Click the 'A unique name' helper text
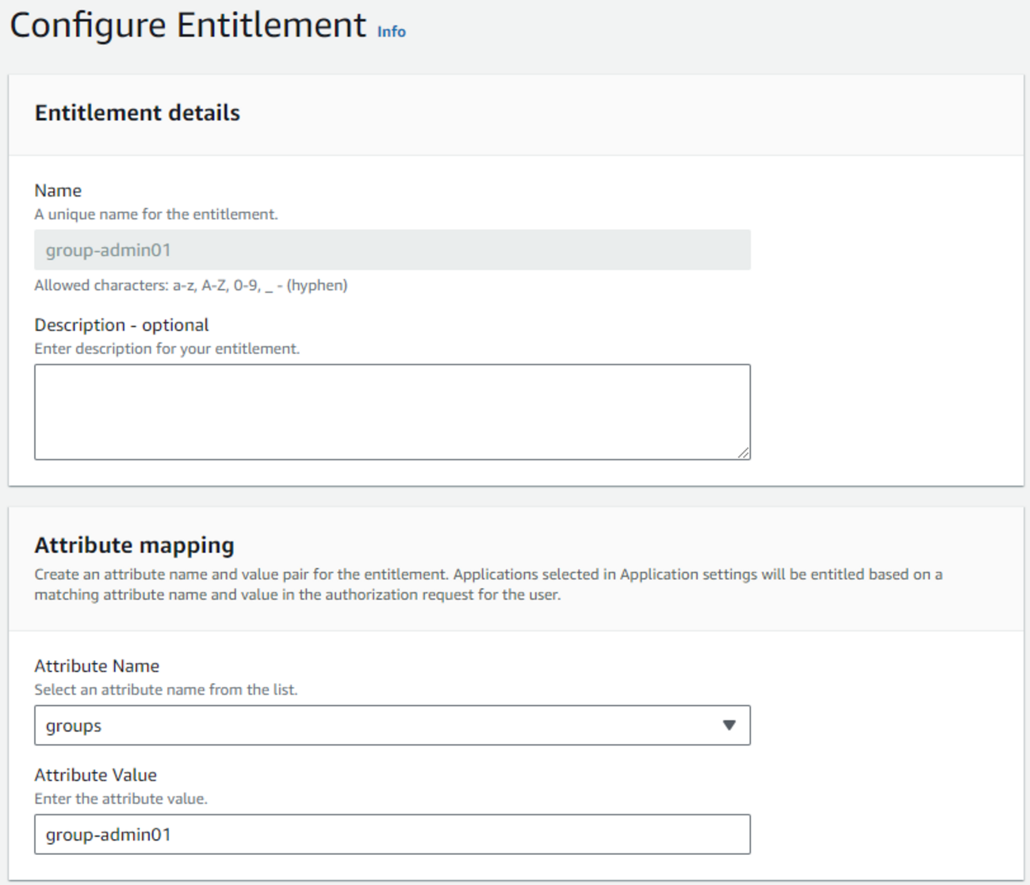 [x=156, y=214]
